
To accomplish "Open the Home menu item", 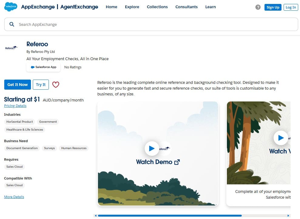I will tap(112, 7).
